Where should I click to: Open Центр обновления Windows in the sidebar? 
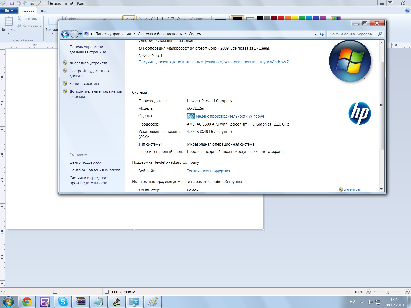pos(95,170)
